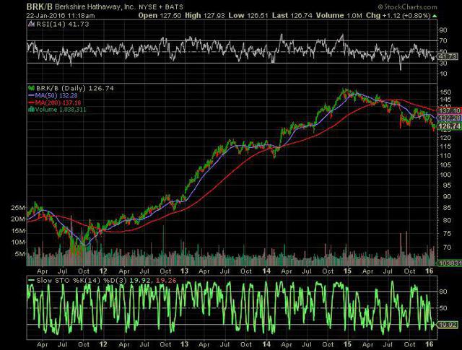Click the Berkshire Hathaway, Inc. company name
The image size is (462, 350).
[95, 6]
